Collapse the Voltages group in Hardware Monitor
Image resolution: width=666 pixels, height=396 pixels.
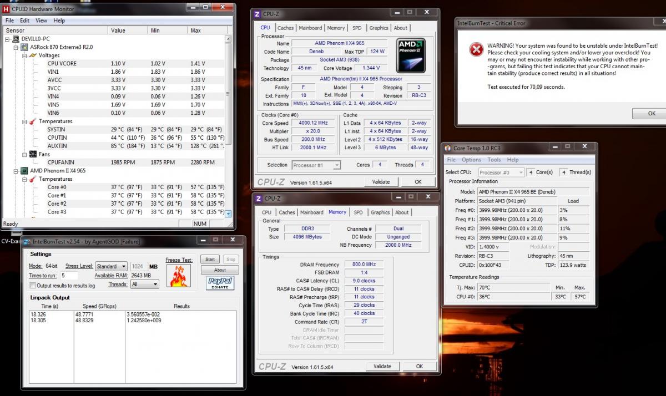pyautogui.click(x=24, y=55)
